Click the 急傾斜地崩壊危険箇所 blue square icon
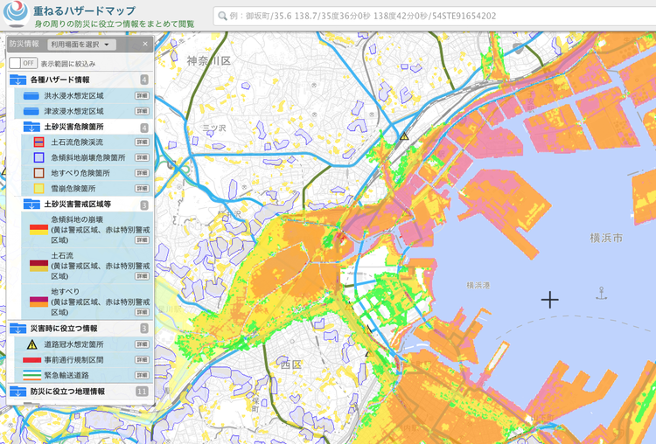 click(x=38, y=157)
